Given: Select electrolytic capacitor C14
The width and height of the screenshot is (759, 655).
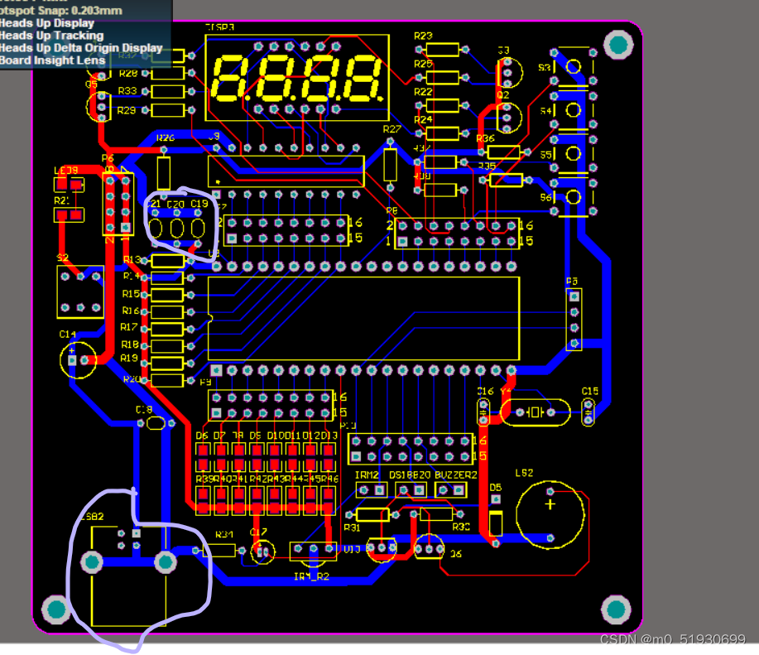Looking at the screenshot, I should (78, 360).
